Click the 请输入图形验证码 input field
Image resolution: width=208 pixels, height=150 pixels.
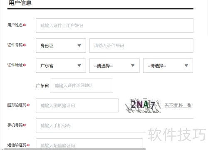click(x=77, y=106)
